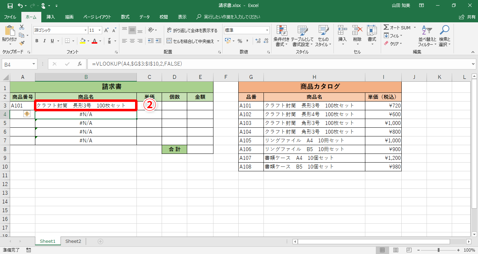Click the increase decimal icon

pyautogui.click(x=258, y=41)
